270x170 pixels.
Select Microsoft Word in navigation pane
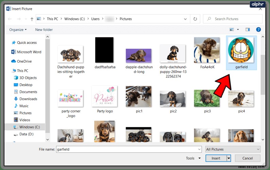(x=26, y=52)
